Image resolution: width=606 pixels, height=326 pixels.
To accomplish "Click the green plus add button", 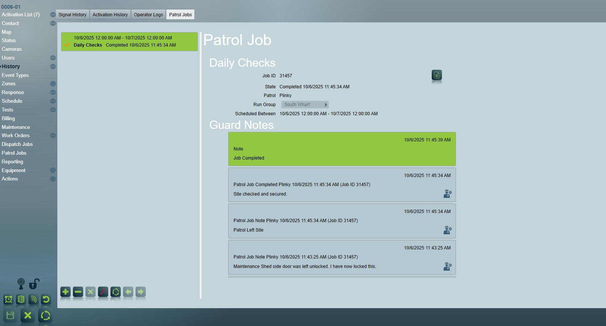I will point(65,292).
